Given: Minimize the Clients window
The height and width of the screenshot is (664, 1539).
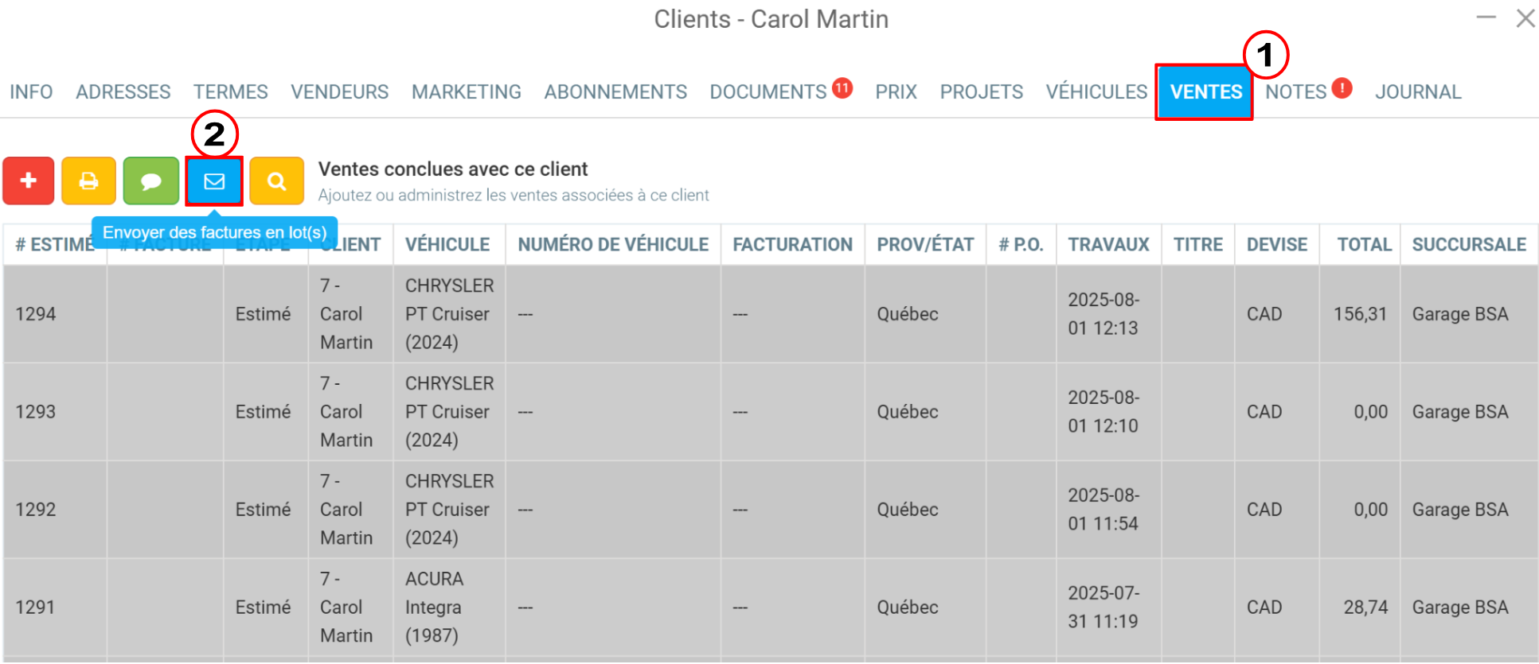Looking at the screenshot, I should tap(1486, 17).
